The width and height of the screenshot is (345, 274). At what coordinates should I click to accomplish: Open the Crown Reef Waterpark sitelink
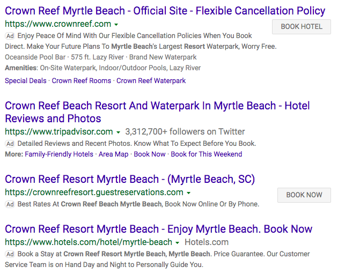pos(151,81)
